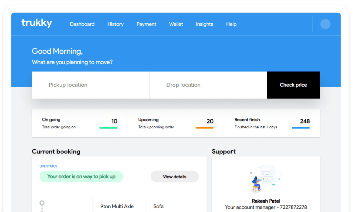Click the account manager support illustration
The height and width of the screenshot is (212, 353).
pyautogui.click(x=266, y=179)
